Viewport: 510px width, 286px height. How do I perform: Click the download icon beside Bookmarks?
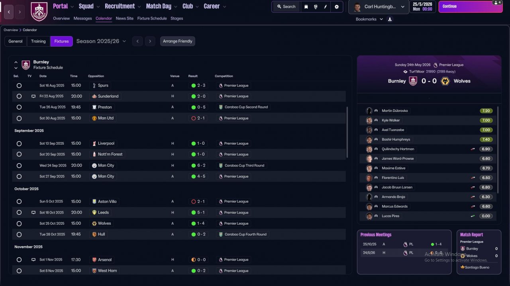(x=390, y=19)
